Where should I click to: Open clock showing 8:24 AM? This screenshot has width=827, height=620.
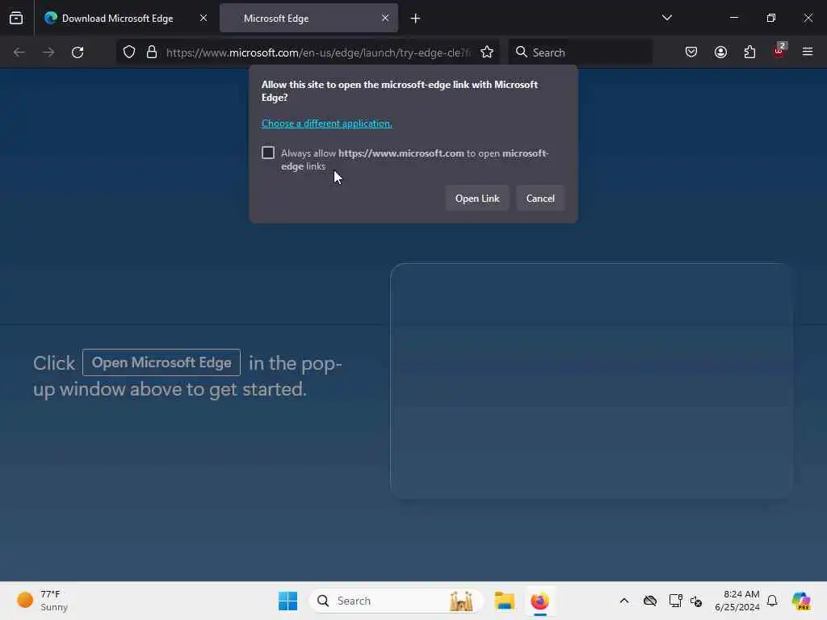click(737, 601)
